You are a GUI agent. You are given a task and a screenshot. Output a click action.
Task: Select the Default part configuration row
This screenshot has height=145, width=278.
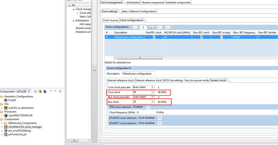pyautogui.click(x=191, y=37)
